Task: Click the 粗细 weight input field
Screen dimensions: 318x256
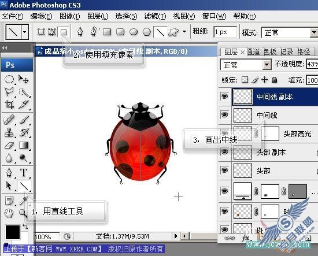Action: [225, 32]
